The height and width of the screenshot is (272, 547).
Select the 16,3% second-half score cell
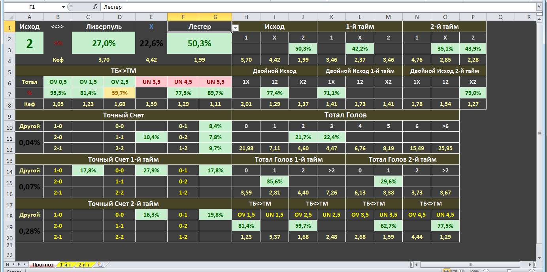click(151, 215)
